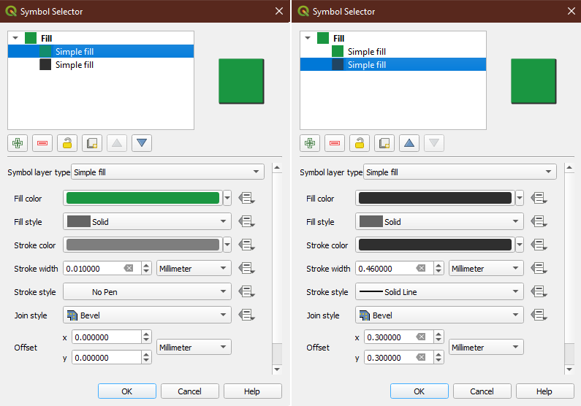Open left Join style Bevel dropdown
Viewport: 581px width, 406px height.
coord(147,315)
